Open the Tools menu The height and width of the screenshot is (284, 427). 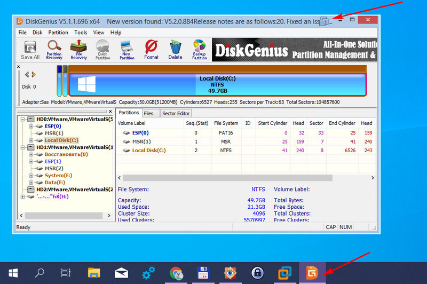point(81,33)
